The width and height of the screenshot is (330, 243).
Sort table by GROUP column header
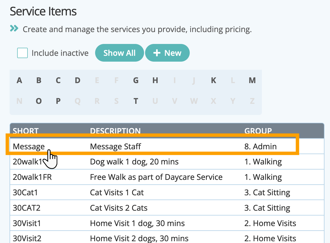258,131
